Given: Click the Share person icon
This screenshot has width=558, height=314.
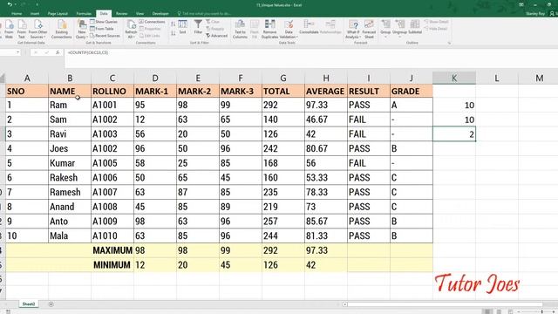Looking at the screenshot, I should coord(552,14).
